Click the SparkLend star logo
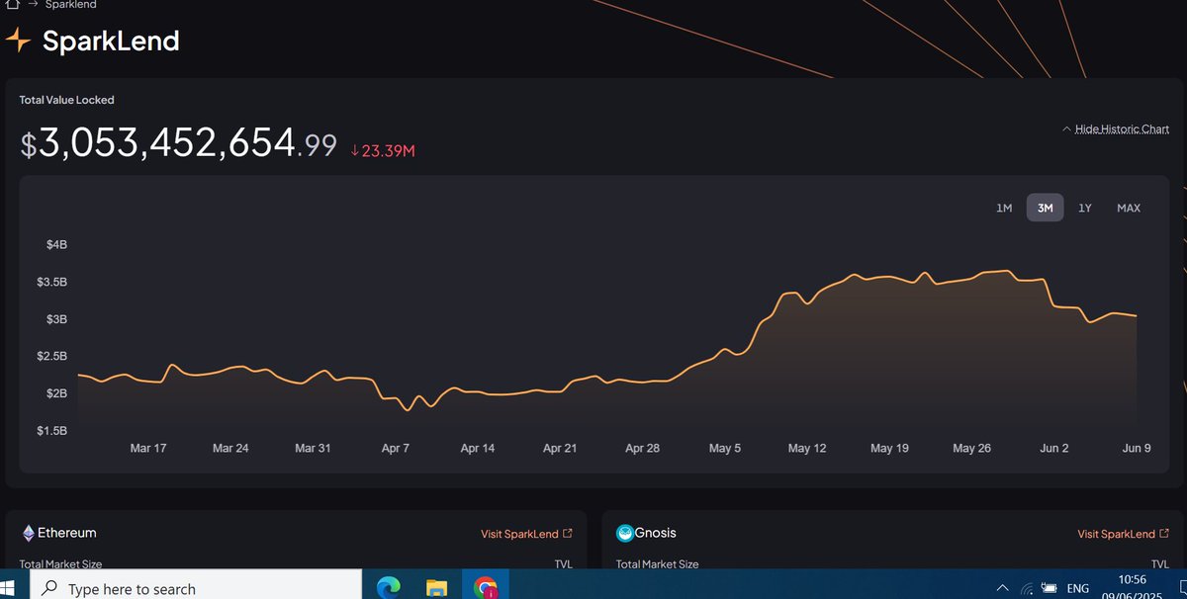Screen dimensions: 1187x599 point(19,41)
